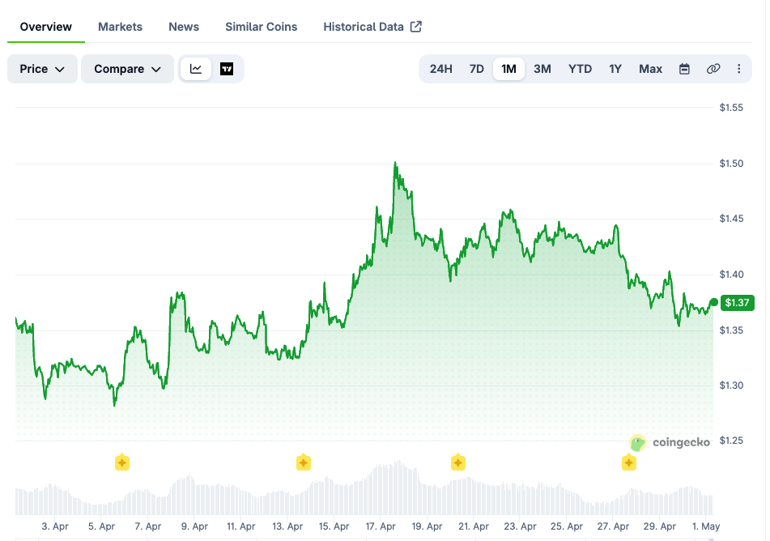Click the $1.35 axis label
Viewport: 770px width, 541px height.
point(731,330)
